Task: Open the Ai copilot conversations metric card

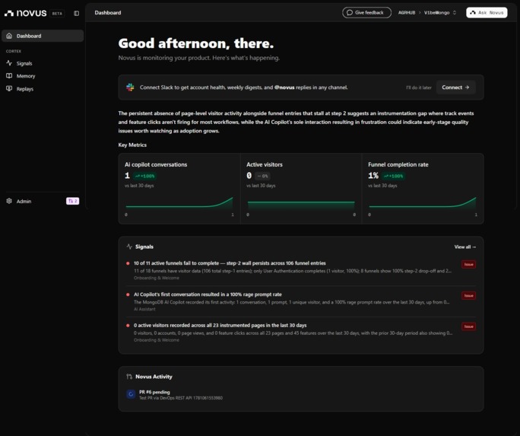Action: 179,189
